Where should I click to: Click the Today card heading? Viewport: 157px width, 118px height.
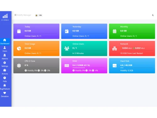pyautogui.click(x=27, y=27)
